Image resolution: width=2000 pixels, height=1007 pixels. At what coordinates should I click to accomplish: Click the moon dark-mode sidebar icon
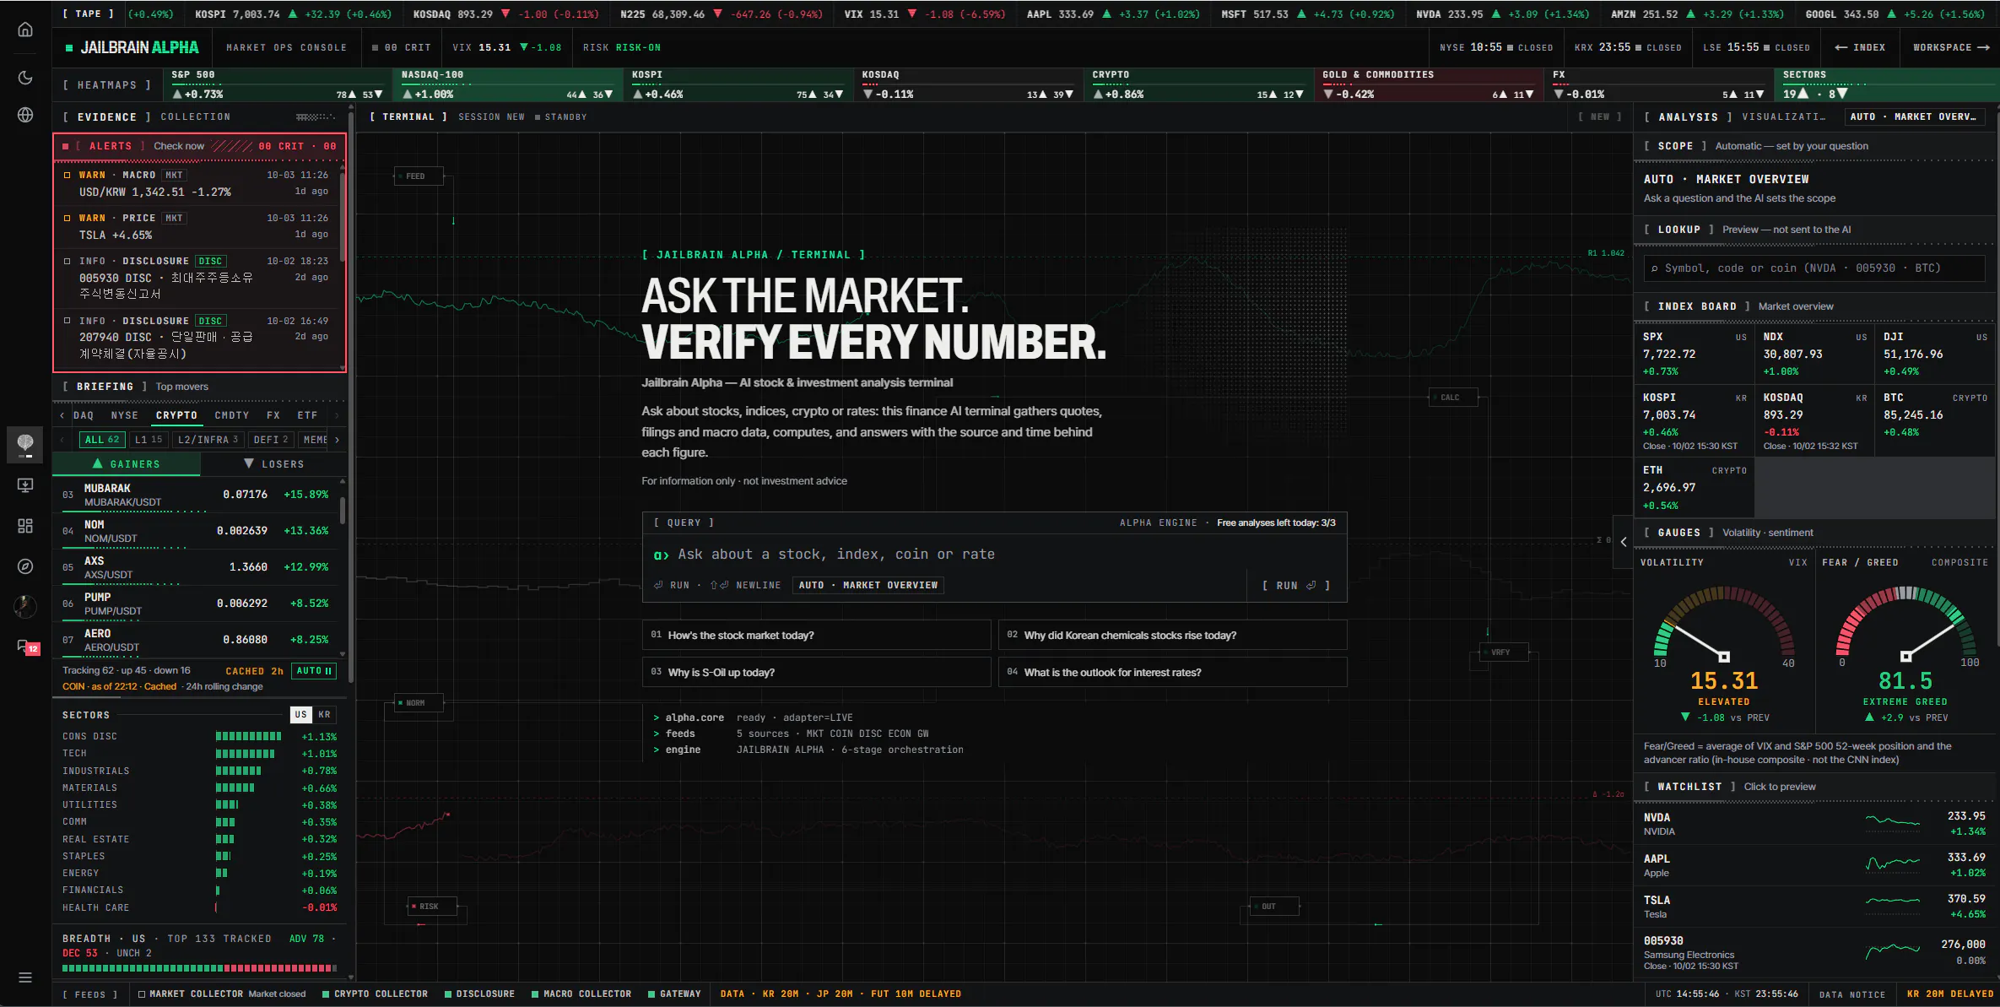pyautogui.click(x=25, y=78)
